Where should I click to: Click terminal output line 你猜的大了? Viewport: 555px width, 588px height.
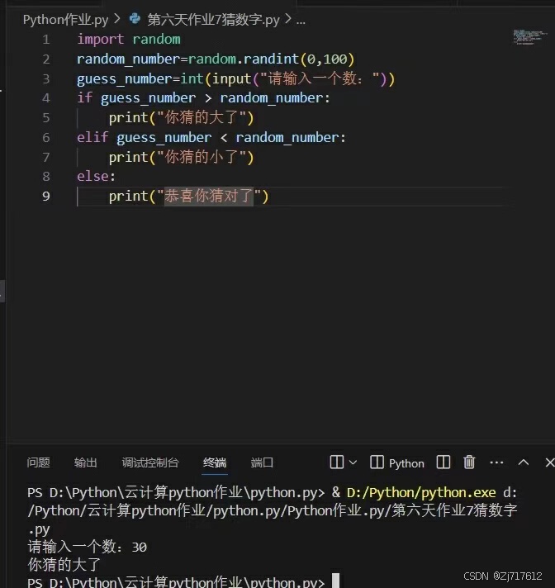click(x=64, y=564)
